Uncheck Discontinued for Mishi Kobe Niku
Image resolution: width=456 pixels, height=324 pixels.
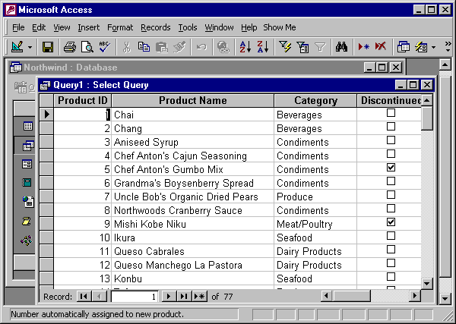coord(391,222)
